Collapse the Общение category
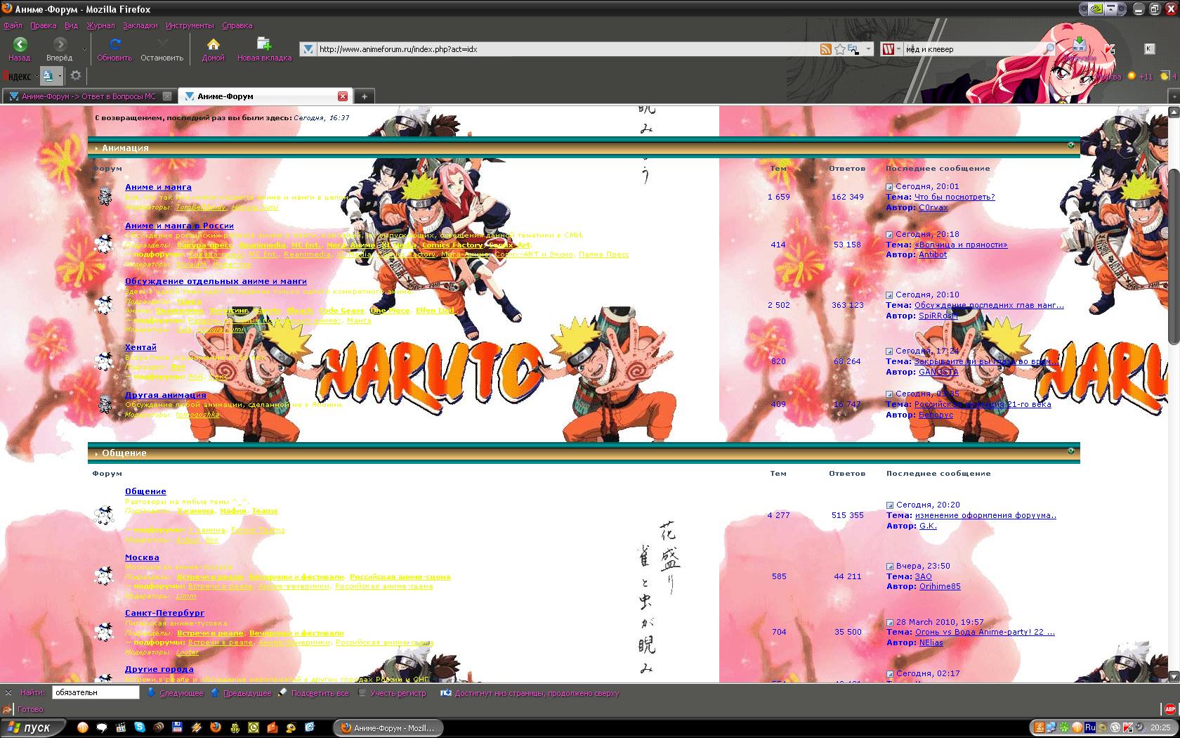 (1070, 451)
